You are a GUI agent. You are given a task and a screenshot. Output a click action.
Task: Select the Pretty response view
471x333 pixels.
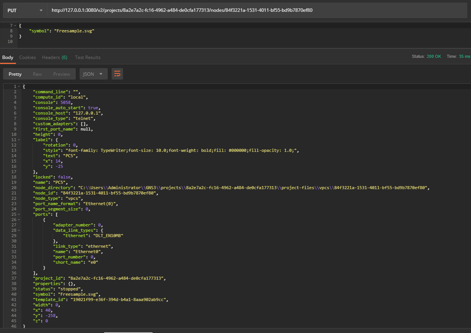15,74
